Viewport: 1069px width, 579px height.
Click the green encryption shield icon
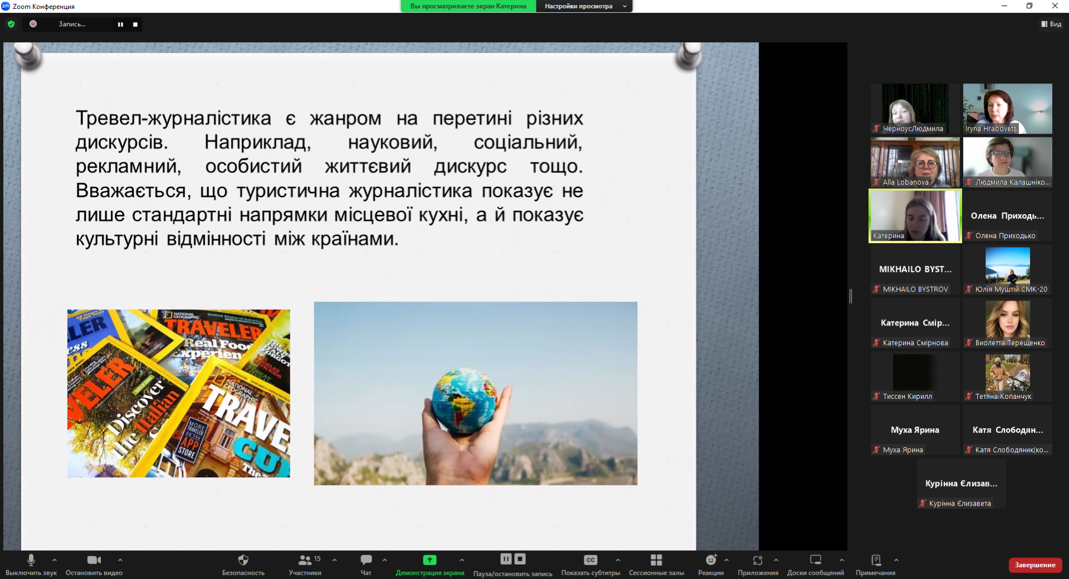click(11, 24)
